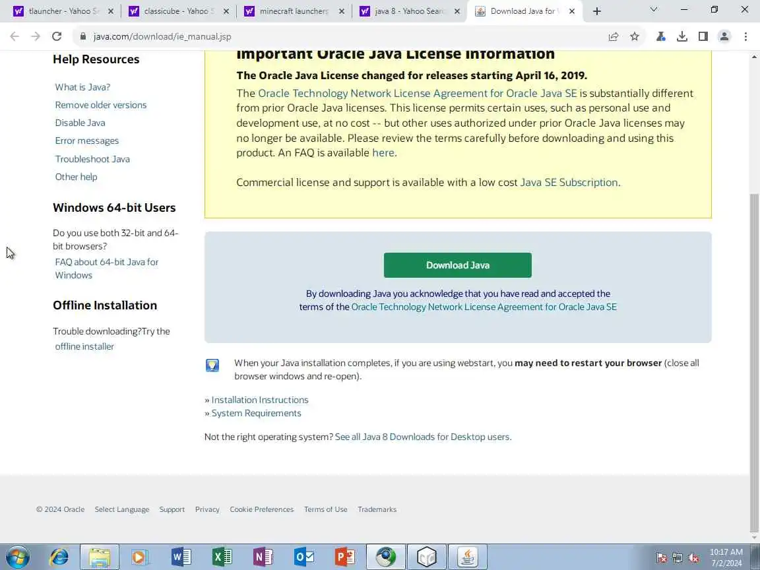The width and height of the screenshot is (760, 570).
Task: Open the Error messages link
Action: (87, 141)
